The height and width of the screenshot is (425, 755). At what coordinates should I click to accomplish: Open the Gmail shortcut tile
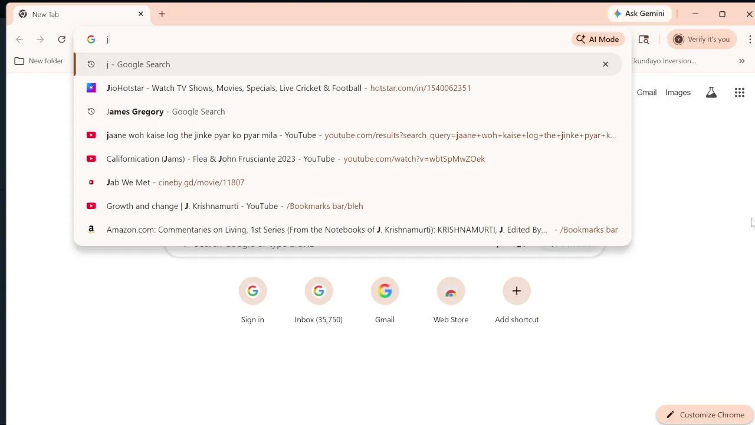[x=385, y=301]
